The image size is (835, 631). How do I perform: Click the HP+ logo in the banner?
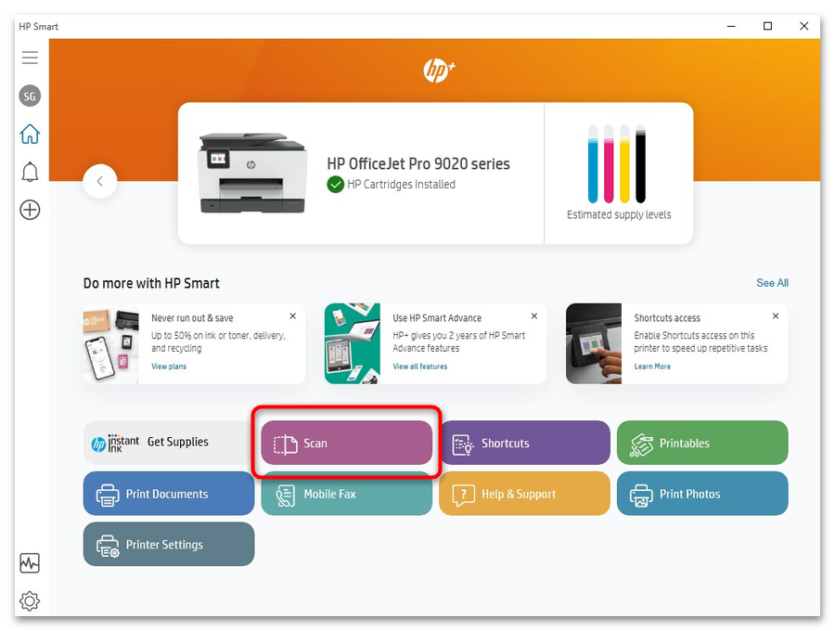(439, 71)
